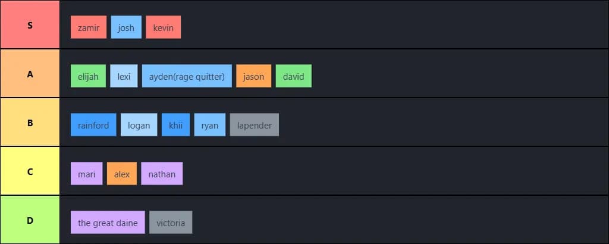Screen dimensions: 609x244
Task: Click the rainford tile
Action: click(93, 125)
